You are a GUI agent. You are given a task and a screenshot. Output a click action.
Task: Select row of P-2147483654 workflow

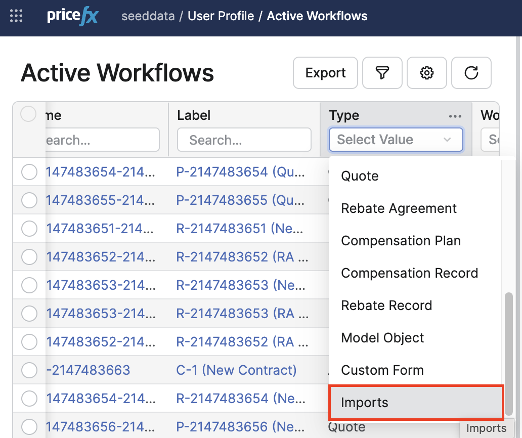click(x=29, y=172)
